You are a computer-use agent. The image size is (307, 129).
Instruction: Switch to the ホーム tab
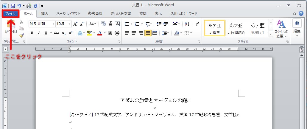[28, 14]
